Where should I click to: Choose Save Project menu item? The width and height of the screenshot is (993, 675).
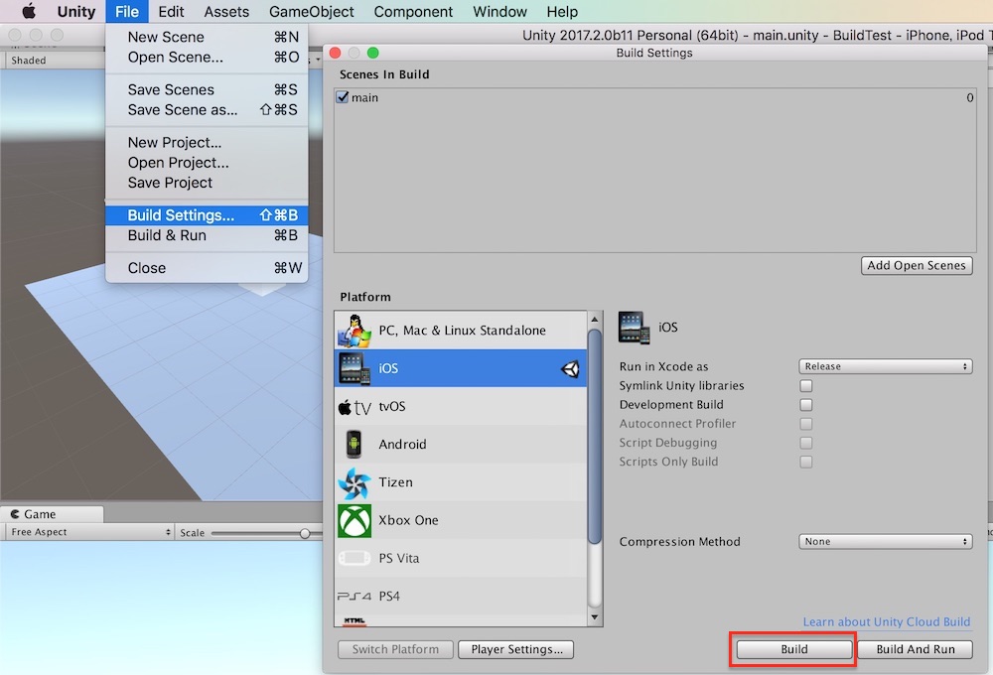pyautogui.click(x=207, y=183)
